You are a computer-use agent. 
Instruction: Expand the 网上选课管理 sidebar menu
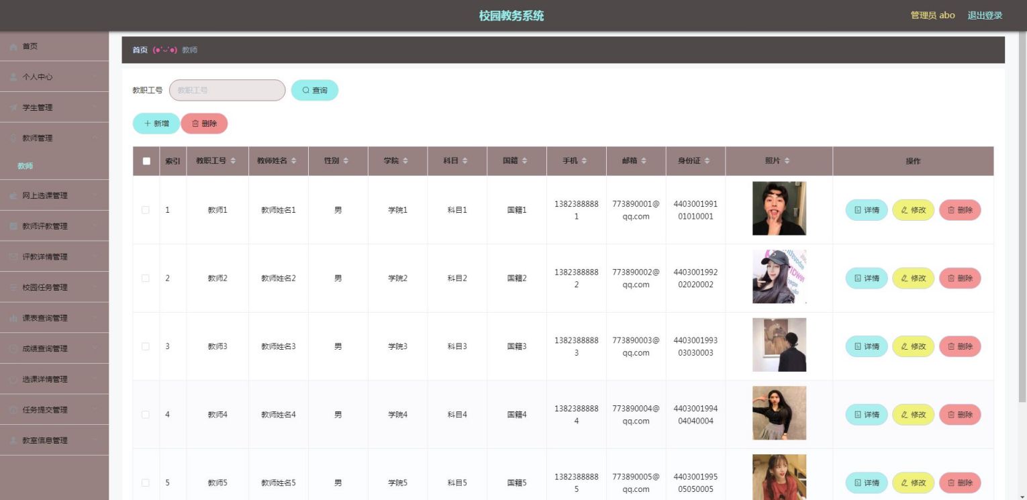(54, 196)
